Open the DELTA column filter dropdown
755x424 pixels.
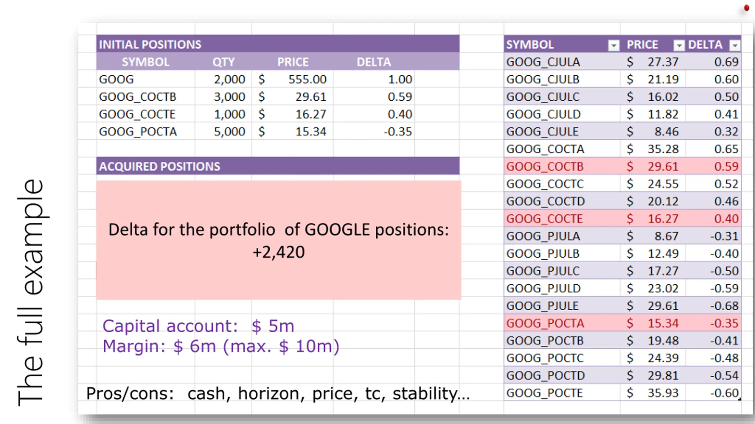point(735,46)
